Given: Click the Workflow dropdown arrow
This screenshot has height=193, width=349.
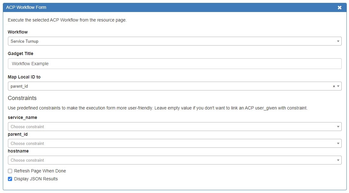Looking at the screenshot, I should tap(338, 41).
